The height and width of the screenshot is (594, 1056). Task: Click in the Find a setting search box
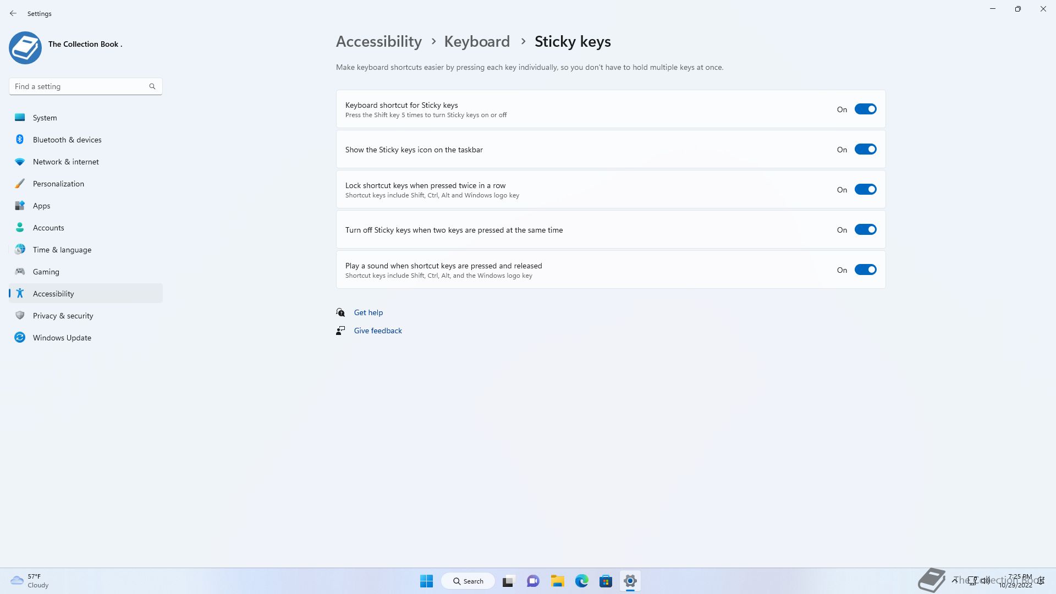86,86
